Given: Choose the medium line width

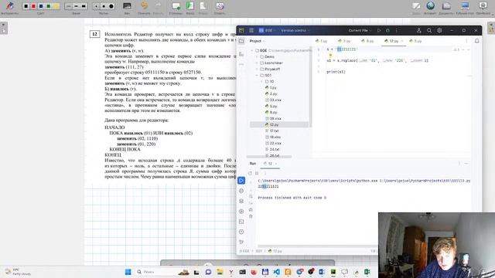Looking at the screenshot, I should 76,6.
